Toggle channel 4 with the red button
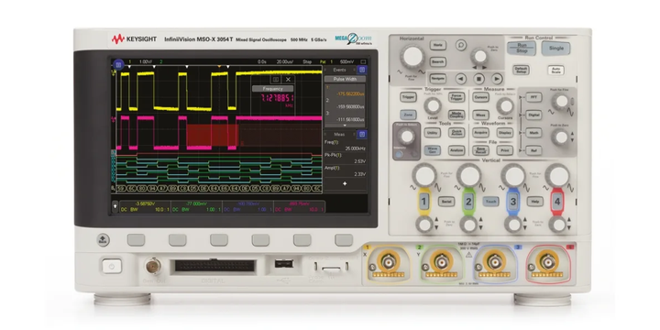Screen dimensions: 660x330 pyautogui.click(x=557, y=202)
